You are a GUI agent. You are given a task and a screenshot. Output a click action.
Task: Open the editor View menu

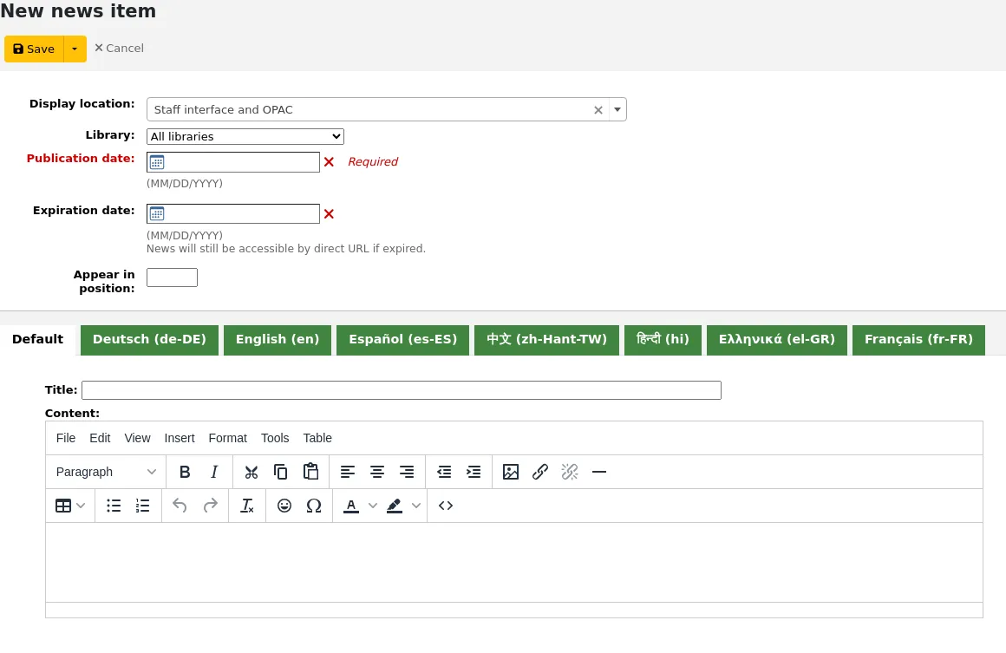(x=137, y=438)
